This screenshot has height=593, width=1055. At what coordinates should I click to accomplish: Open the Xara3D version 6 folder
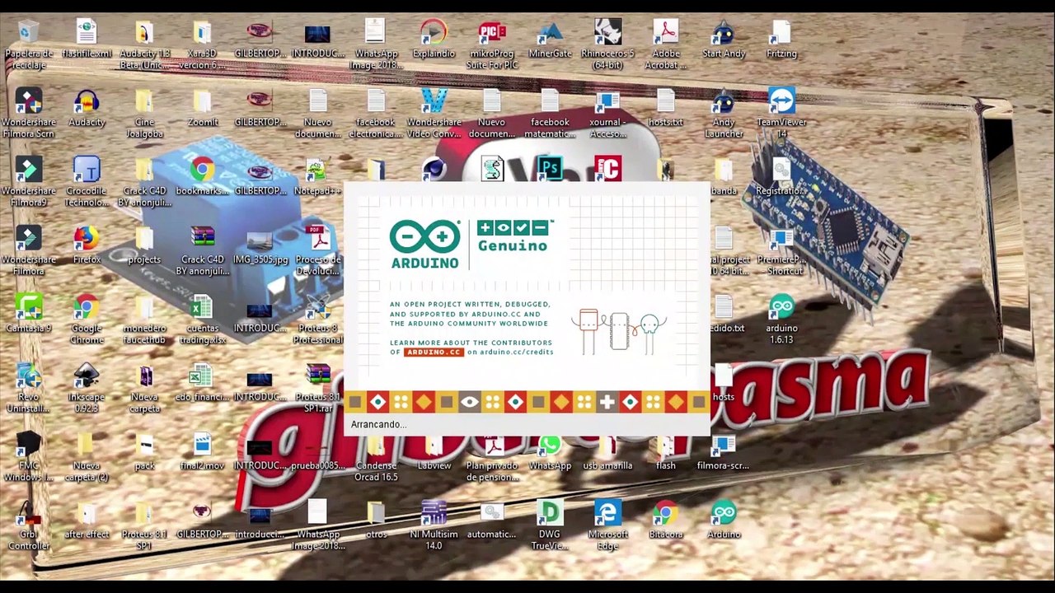point(202,45)
